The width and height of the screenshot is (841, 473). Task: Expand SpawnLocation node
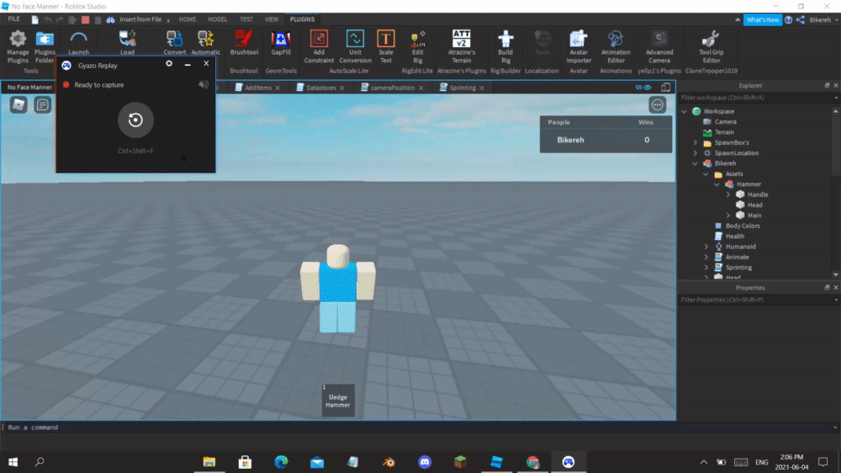pyautogui.click(x=696, y=153)
